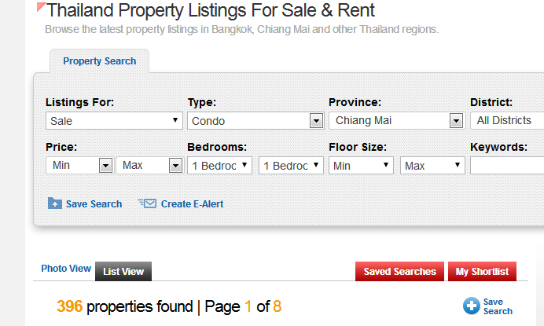Click the Keywords input field
This screenshot has height=326, width=544.
coord(507,166)
